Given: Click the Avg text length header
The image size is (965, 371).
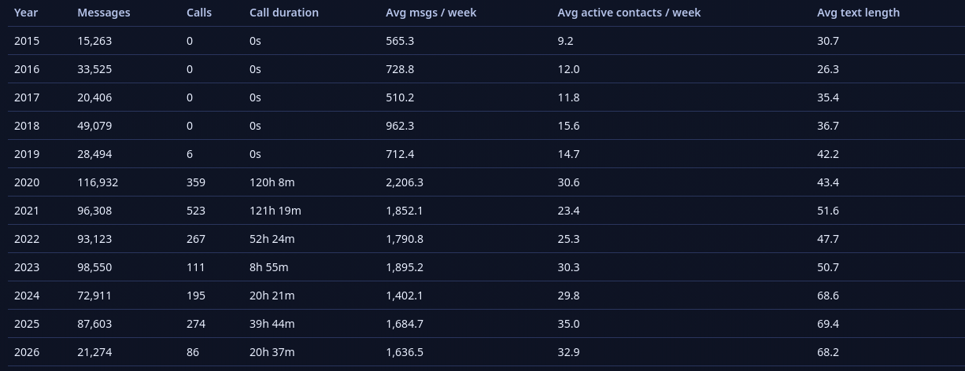Looking at the screenshot, I should pos(858,13).
